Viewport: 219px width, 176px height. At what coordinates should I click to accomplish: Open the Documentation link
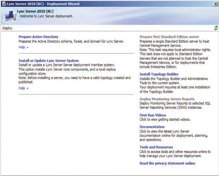pyautogui.click(x=152, y=127)
